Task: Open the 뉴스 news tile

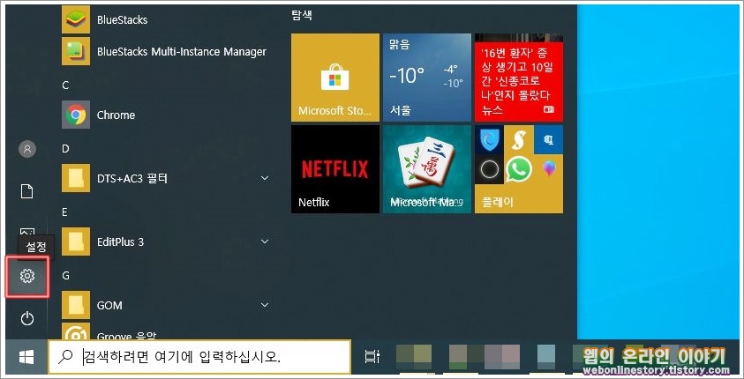Action: [x=519, y=78]
